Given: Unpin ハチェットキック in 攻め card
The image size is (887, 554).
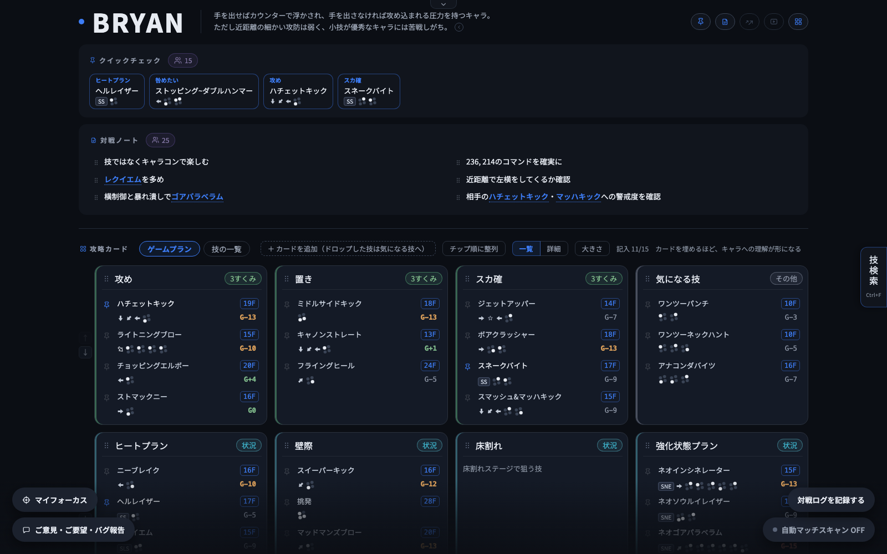Looking at the screenshot, I should 106,305.
